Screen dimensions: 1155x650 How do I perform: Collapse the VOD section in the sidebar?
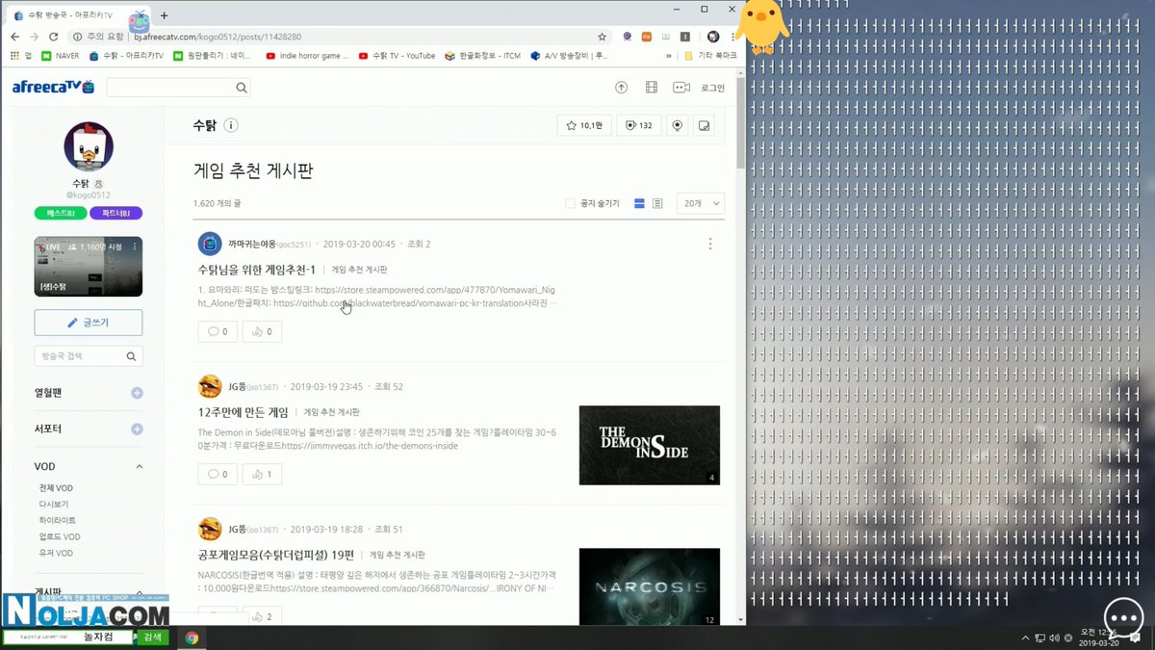click(139, 466)
